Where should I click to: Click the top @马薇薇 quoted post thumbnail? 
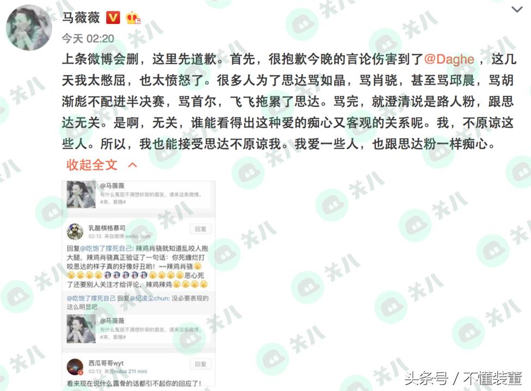point(81,194)
